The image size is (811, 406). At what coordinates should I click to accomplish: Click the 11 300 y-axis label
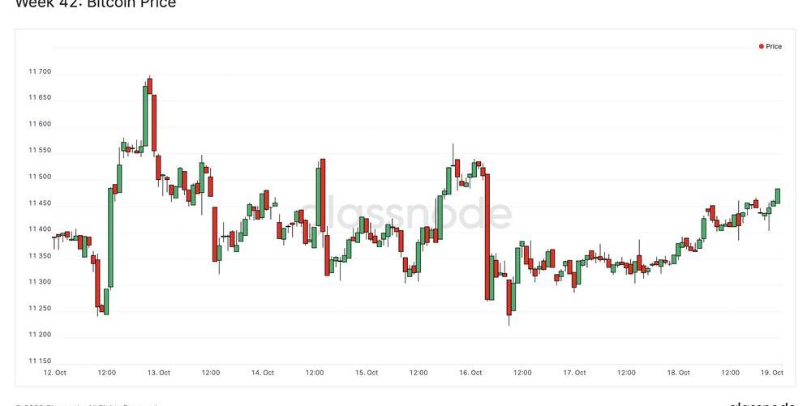(40, 282)
